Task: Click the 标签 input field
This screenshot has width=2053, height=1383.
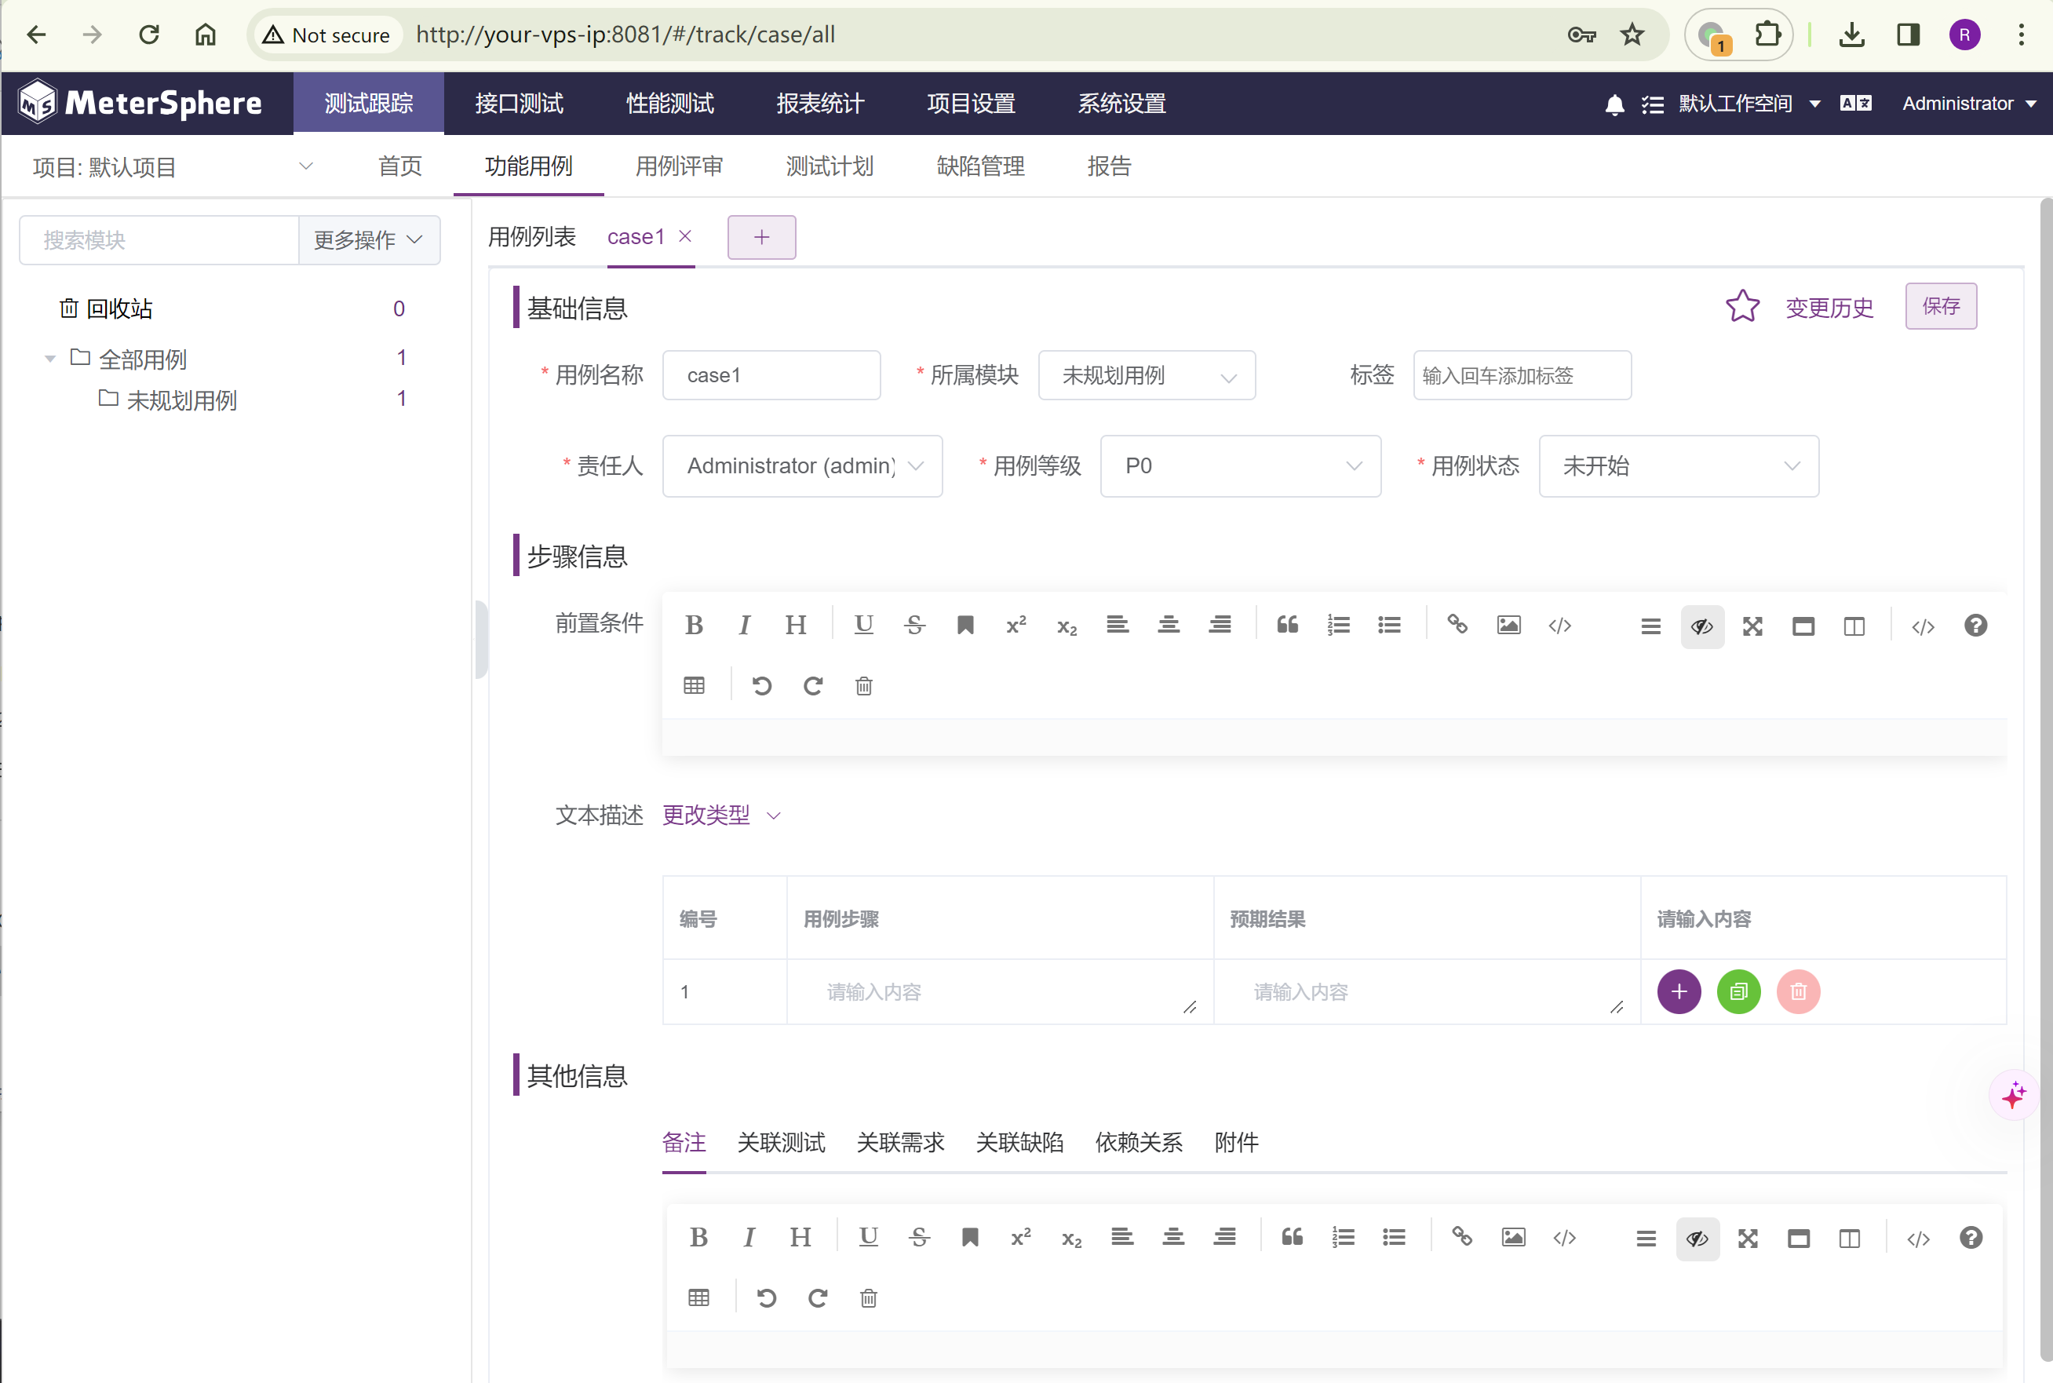Action: tap(1521, 376)
